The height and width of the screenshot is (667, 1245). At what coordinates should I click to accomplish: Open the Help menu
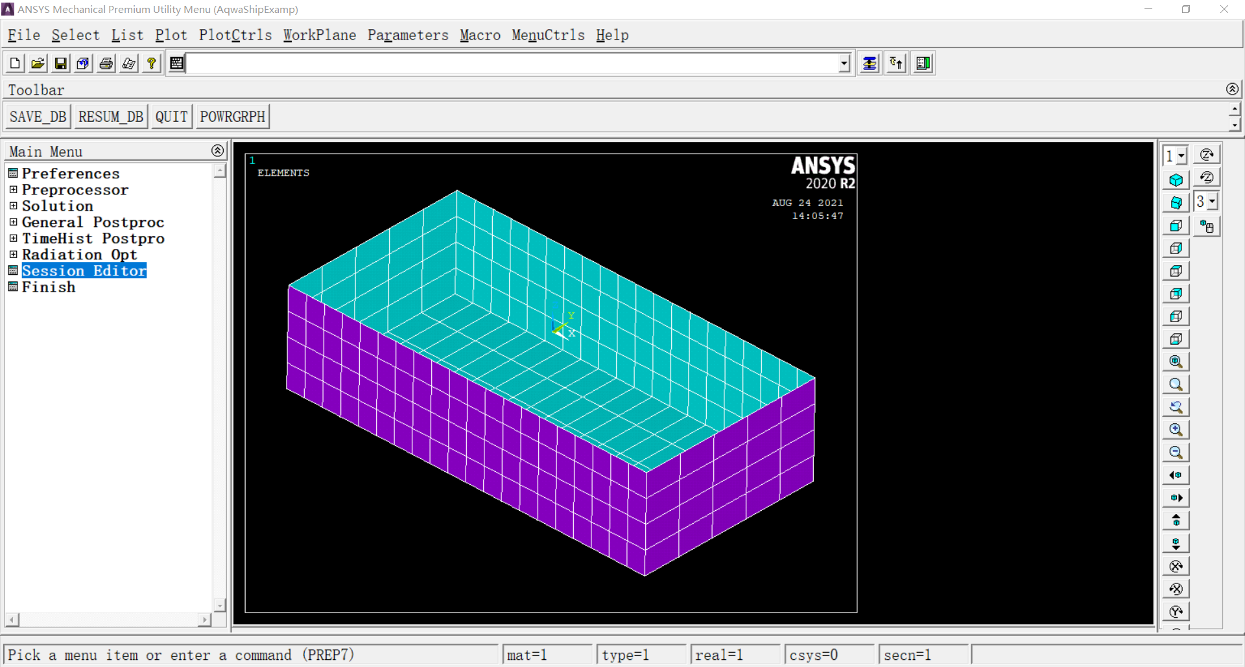point(612,35)
